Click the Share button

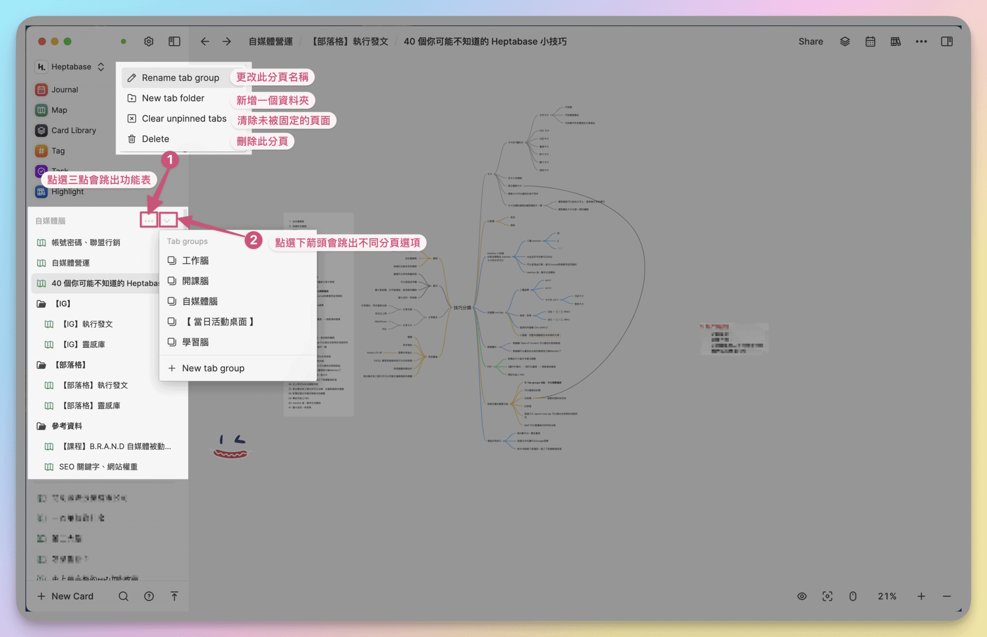click(811, 42)
